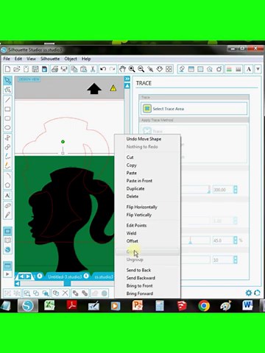Switch to the Untitled-3.studio3 tab
This screenshot has width=265, height=353.
coord(65,277)
